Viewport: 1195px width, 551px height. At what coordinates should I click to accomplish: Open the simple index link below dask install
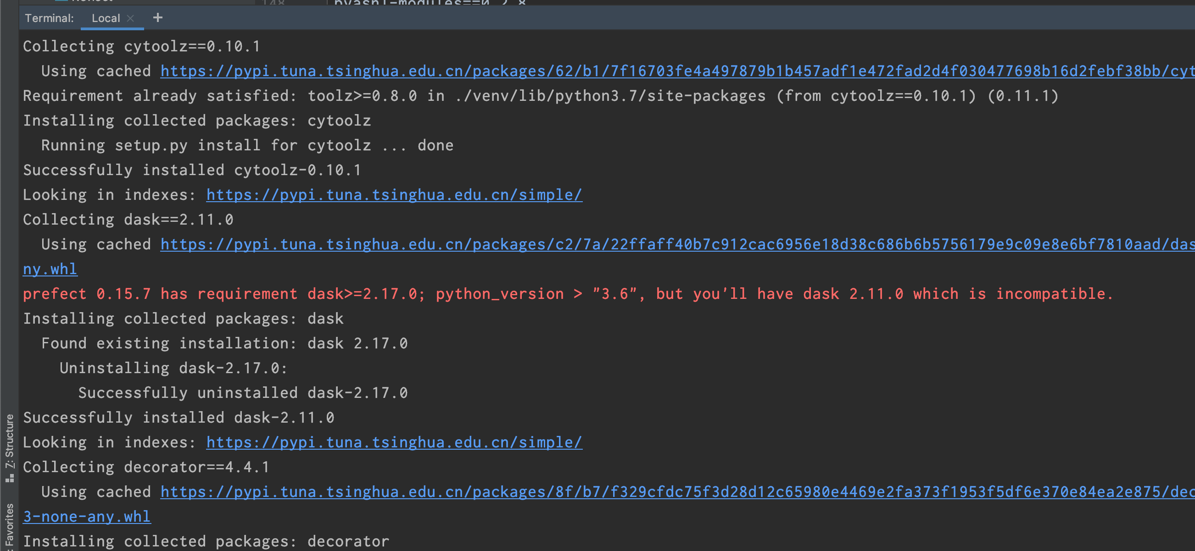tap(393, 441)
